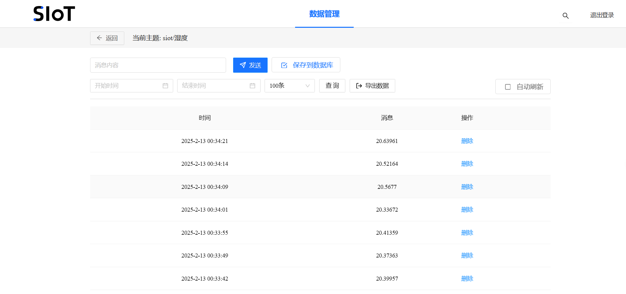This screenshot has height=294, width=626.
Task: Delete the 00:33:49 record
Action: coord(467,255)
